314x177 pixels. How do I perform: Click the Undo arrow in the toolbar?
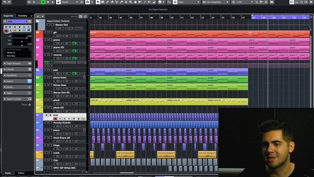4,2
